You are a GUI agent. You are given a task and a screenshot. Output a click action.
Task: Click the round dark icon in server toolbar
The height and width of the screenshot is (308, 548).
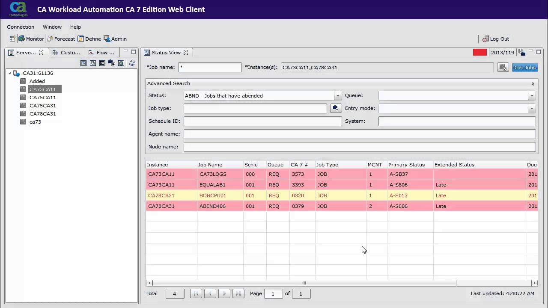pos(121,63)
